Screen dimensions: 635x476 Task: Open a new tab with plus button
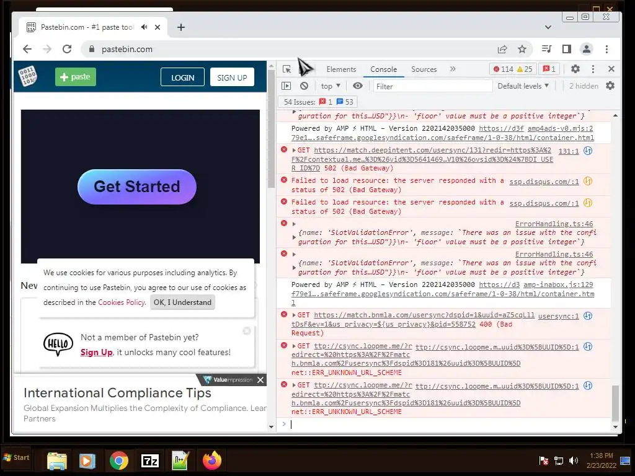pyautogui.click(x=181, y=27)
